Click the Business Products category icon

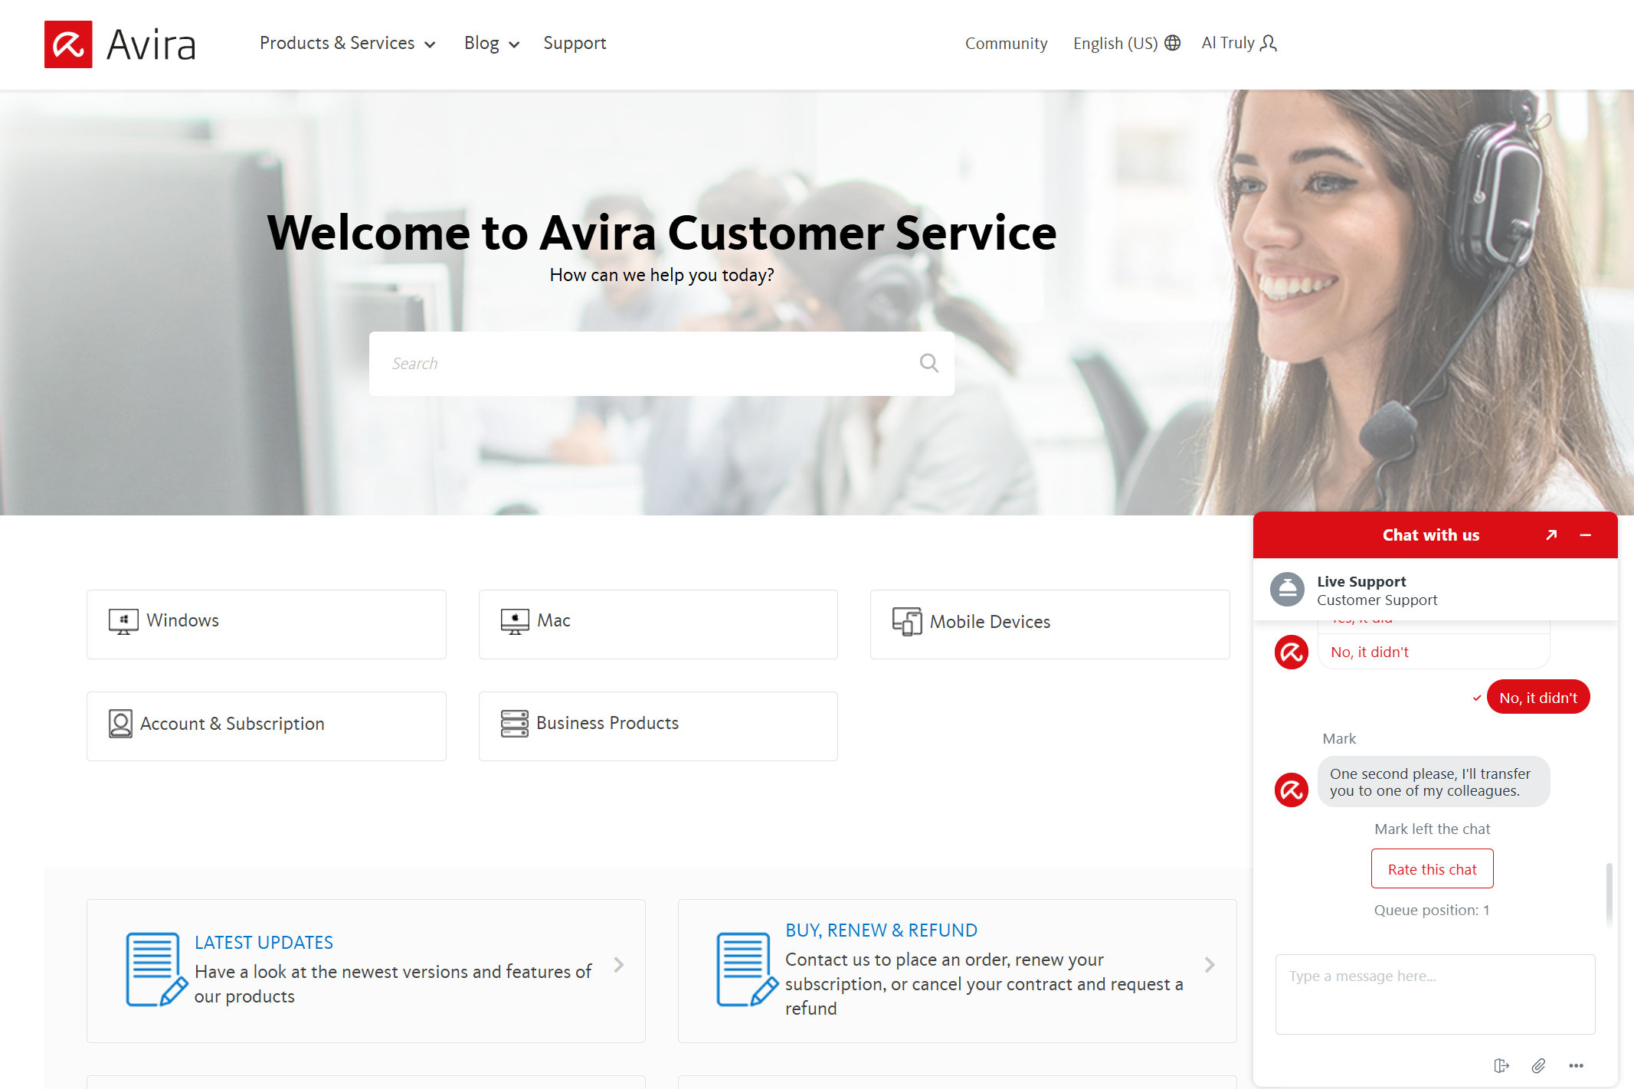point(513,722)
